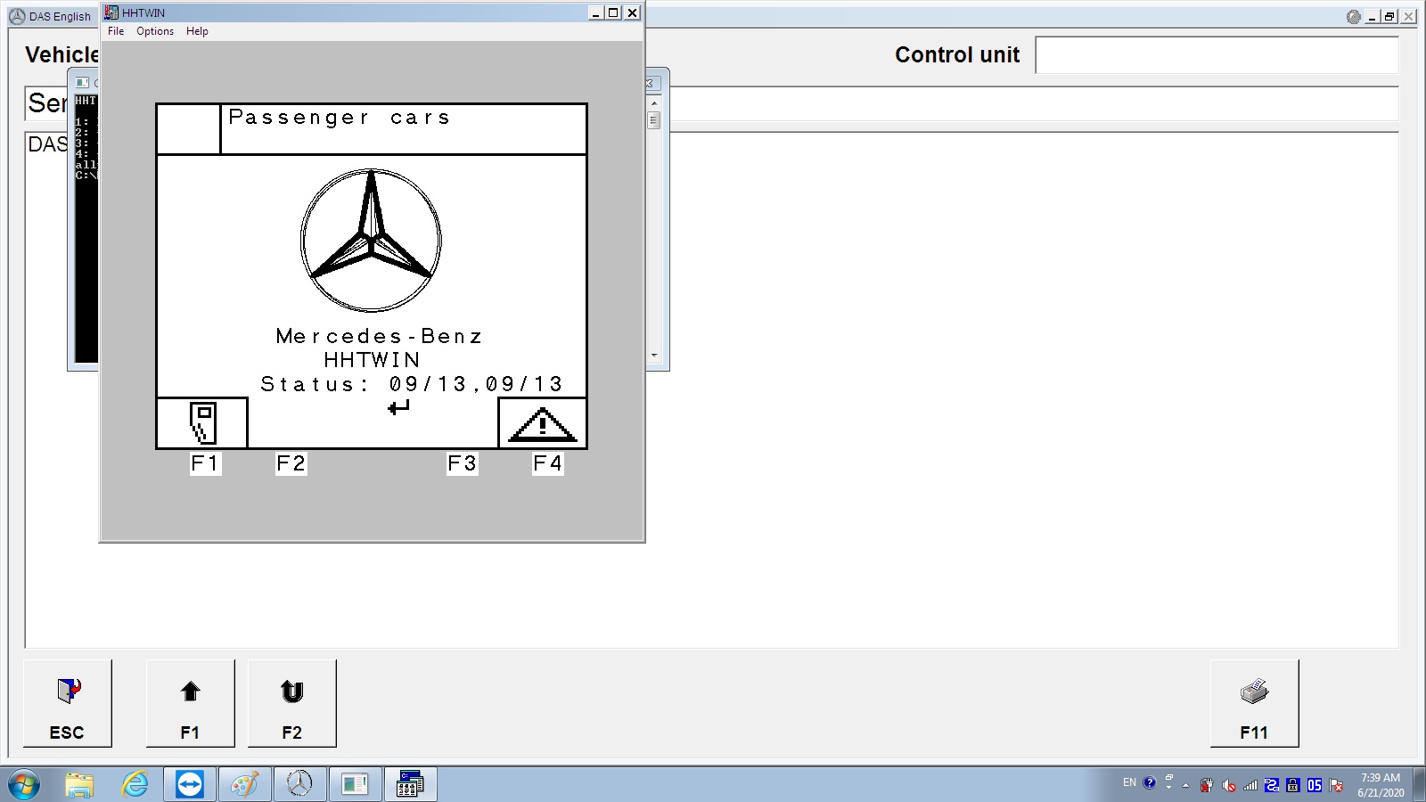Open the Options menu in HHTWIN

click(x=155, y=31)
